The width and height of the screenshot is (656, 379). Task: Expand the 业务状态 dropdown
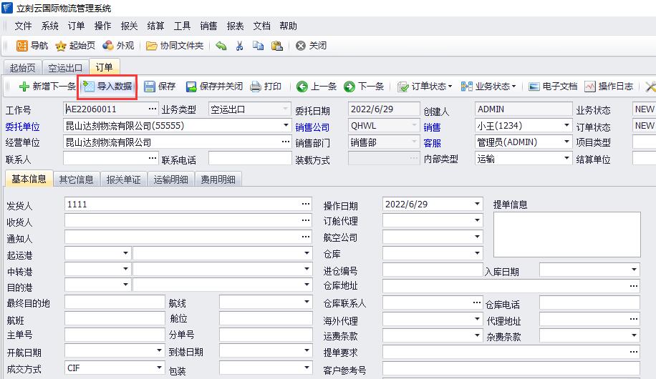point(488,87)
